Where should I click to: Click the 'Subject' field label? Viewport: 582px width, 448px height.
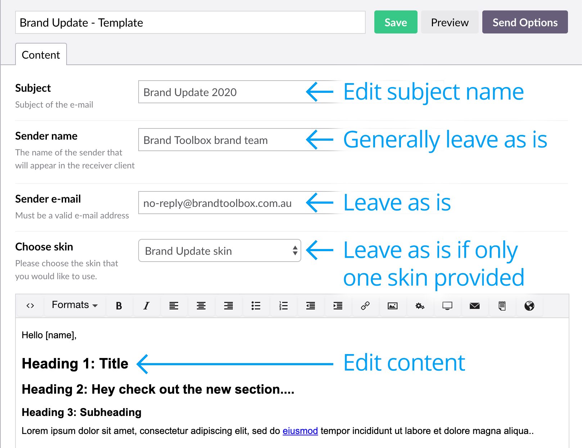click(x=33, y=88)
